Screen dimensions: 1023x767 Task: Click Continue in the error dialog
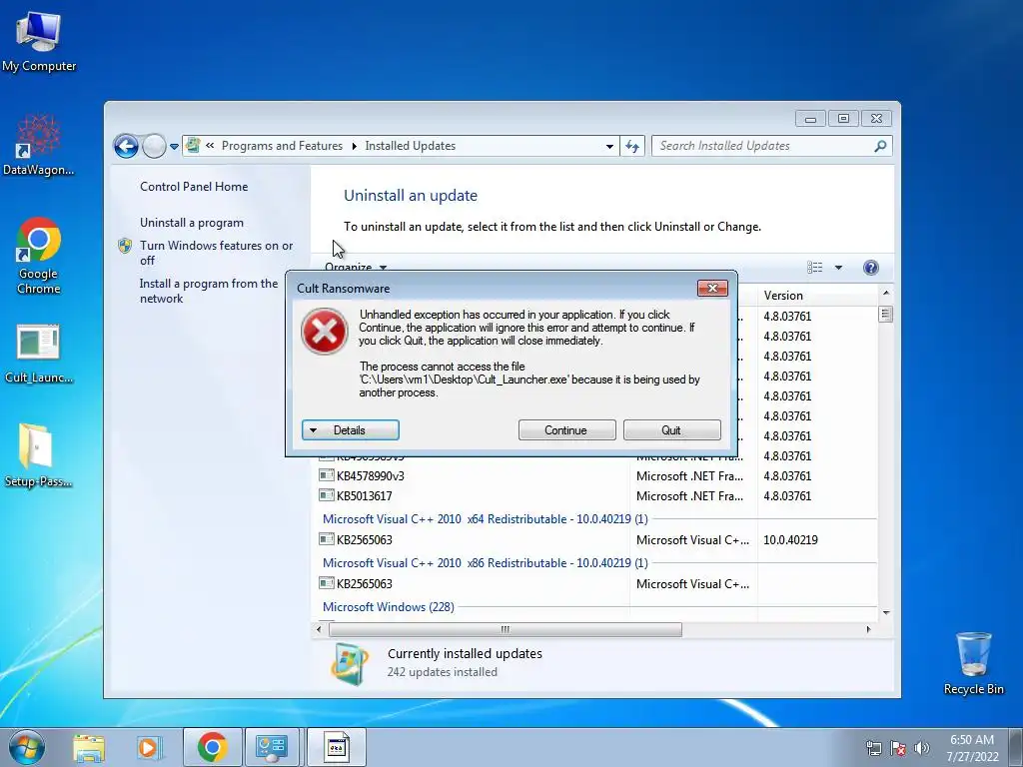(x=567, y=430)
